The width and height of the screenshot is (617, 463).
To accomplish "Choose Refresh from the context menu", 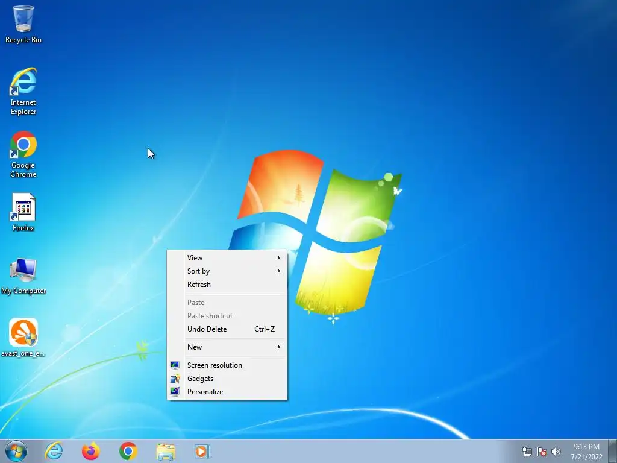I will pos(227,285).
